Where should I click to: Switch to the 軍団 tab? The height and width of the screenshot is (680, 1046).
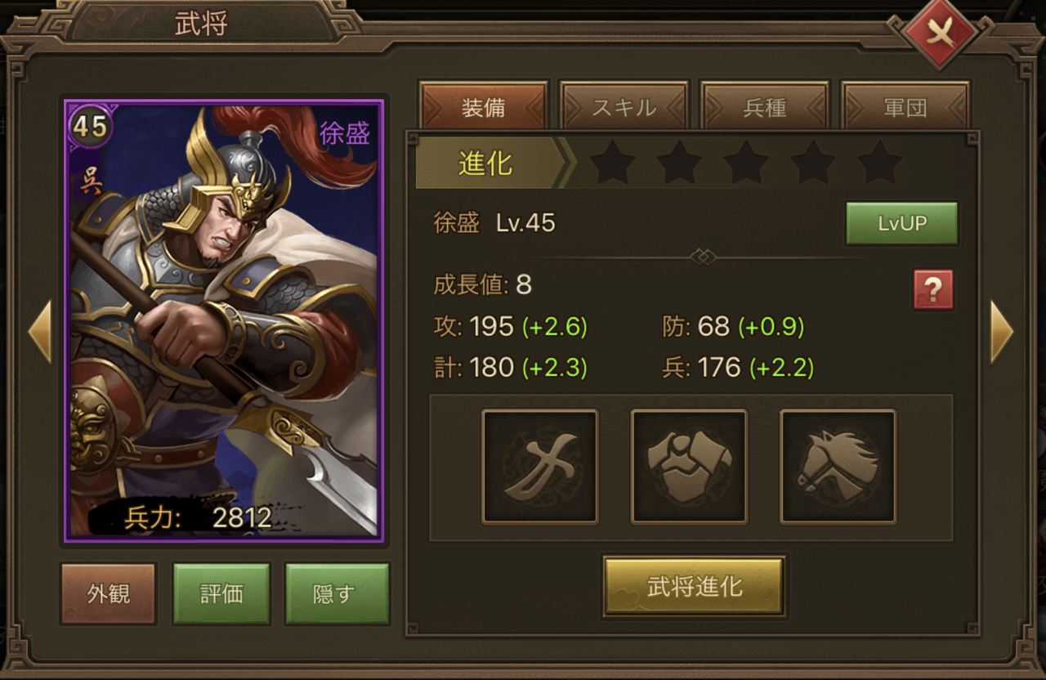point(905,107)
